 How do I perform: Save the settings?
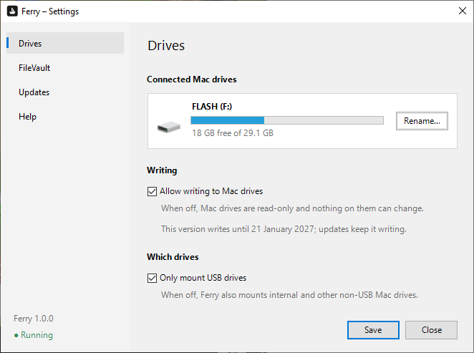[373, 329]
